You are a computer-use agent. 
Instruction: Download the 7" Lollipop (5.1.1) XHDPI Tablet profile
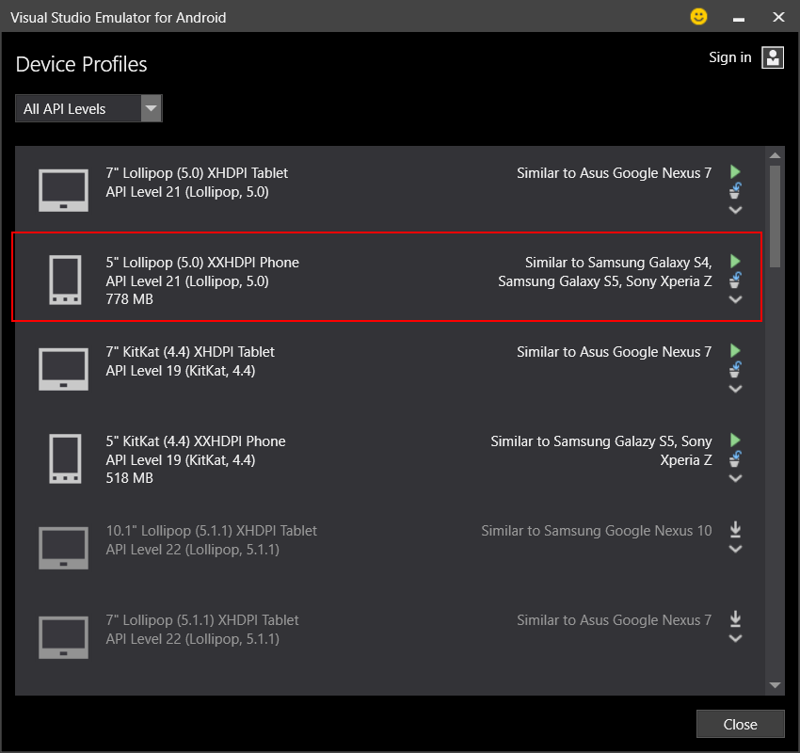736,619
